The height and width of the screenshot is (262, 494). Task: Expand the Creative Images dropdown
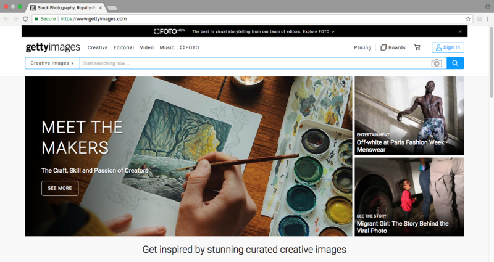(x=52, y=63)
